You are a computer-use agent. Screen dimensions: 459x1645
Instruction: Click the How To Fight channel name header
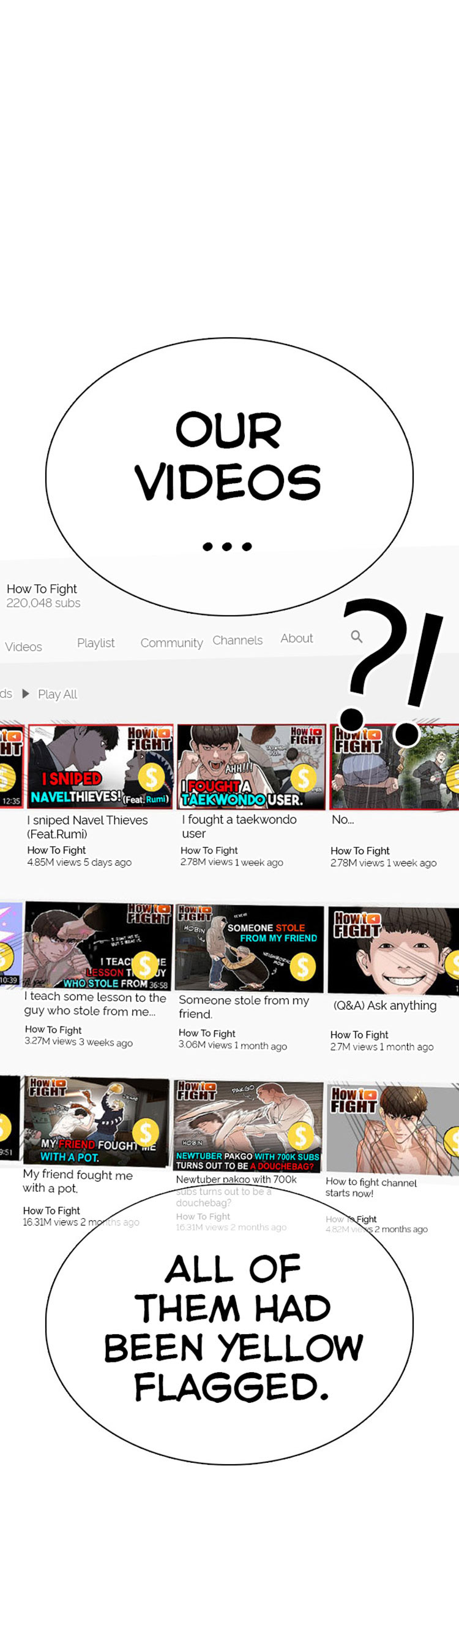pos(42,589)
